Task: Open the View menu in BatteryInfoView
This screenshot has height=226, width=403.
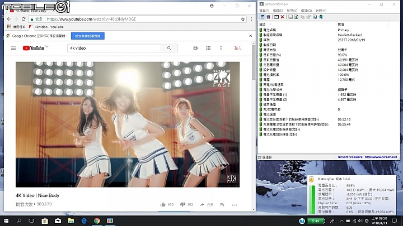Action: click(x=292, y=11)
